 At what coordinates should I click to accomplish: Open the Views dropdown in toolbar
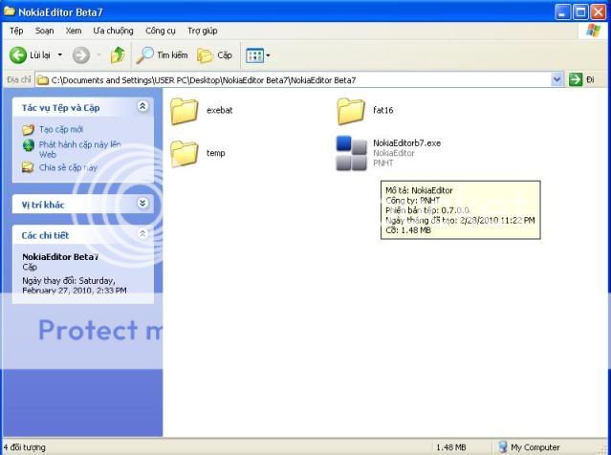point(258,55)
